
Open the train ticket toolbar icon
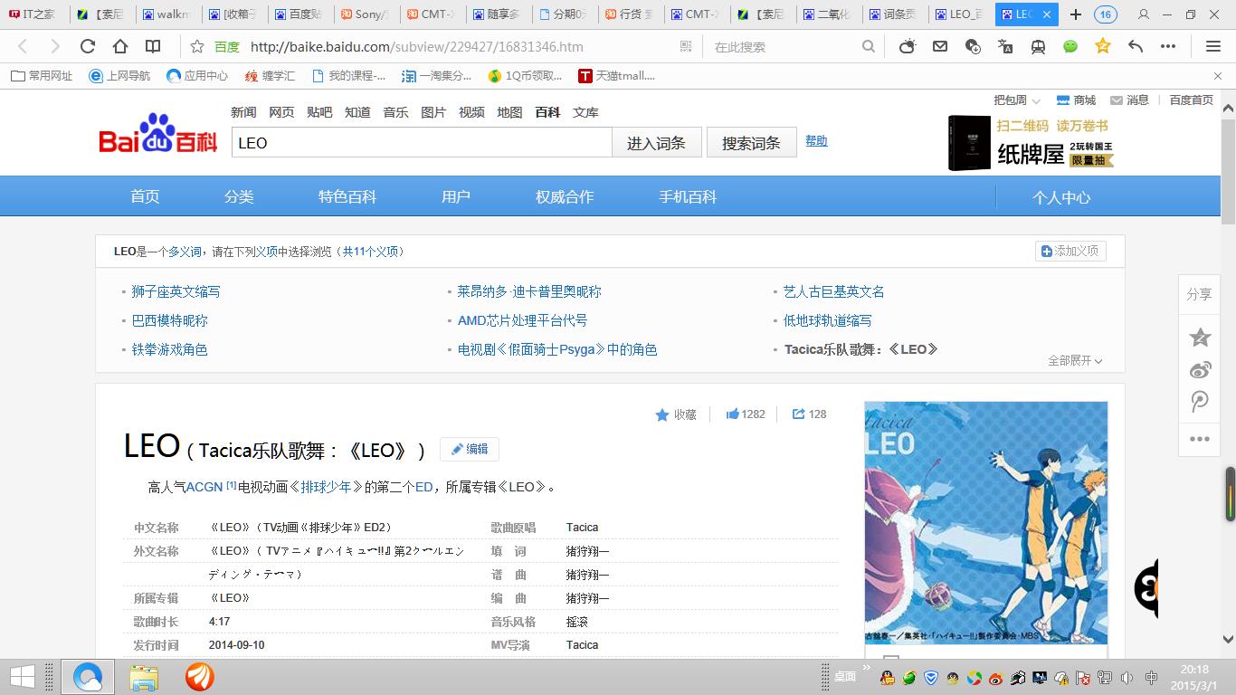(x=1038, y=46)
